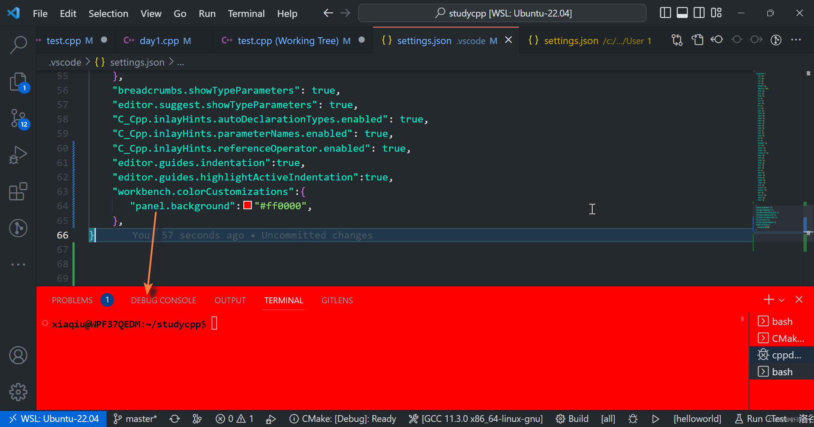Open the File menu
This screenshot has width=814, height=427.
(40, 14)
